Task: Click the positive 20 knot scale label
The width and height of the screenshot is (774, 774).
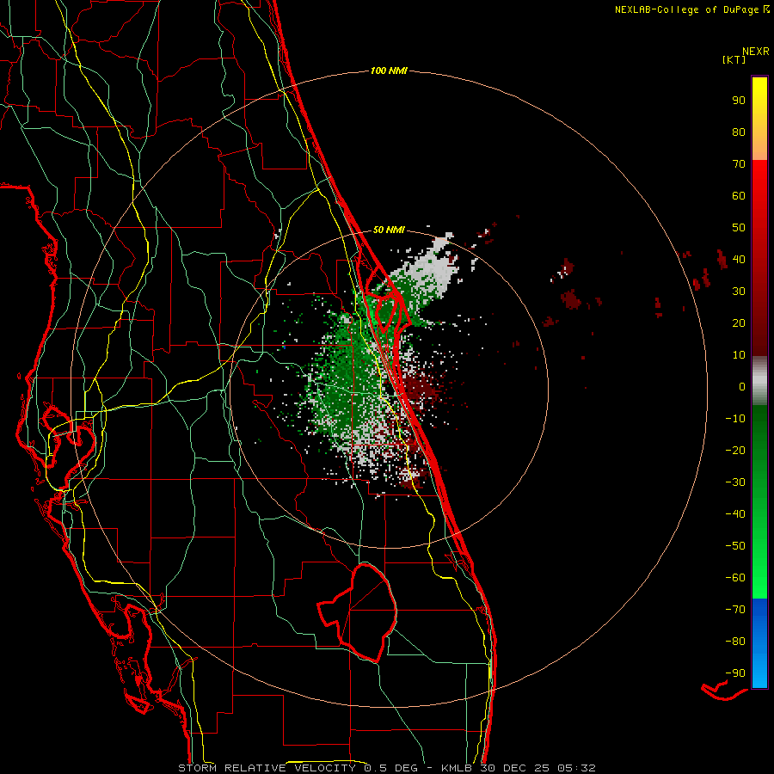Action: 739,322
